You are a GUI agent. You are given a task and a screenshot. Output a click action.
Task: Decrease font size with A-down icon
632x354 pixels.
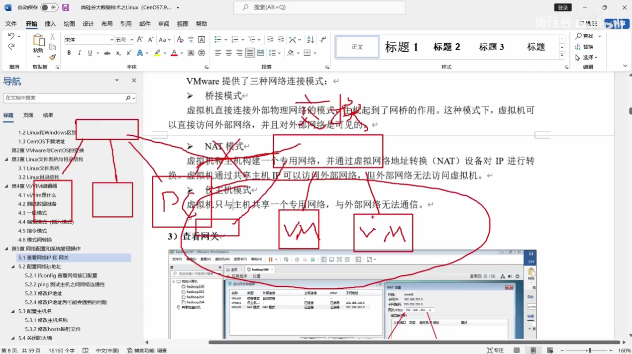(150, 40)
